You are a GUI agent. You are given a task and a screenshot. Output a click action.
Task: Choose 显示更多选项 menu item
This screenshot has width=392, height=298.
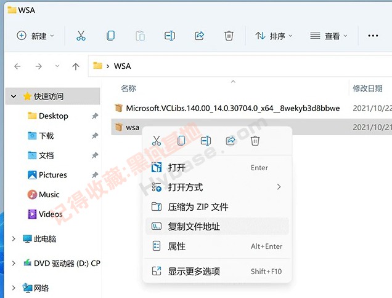click(217, 271)
